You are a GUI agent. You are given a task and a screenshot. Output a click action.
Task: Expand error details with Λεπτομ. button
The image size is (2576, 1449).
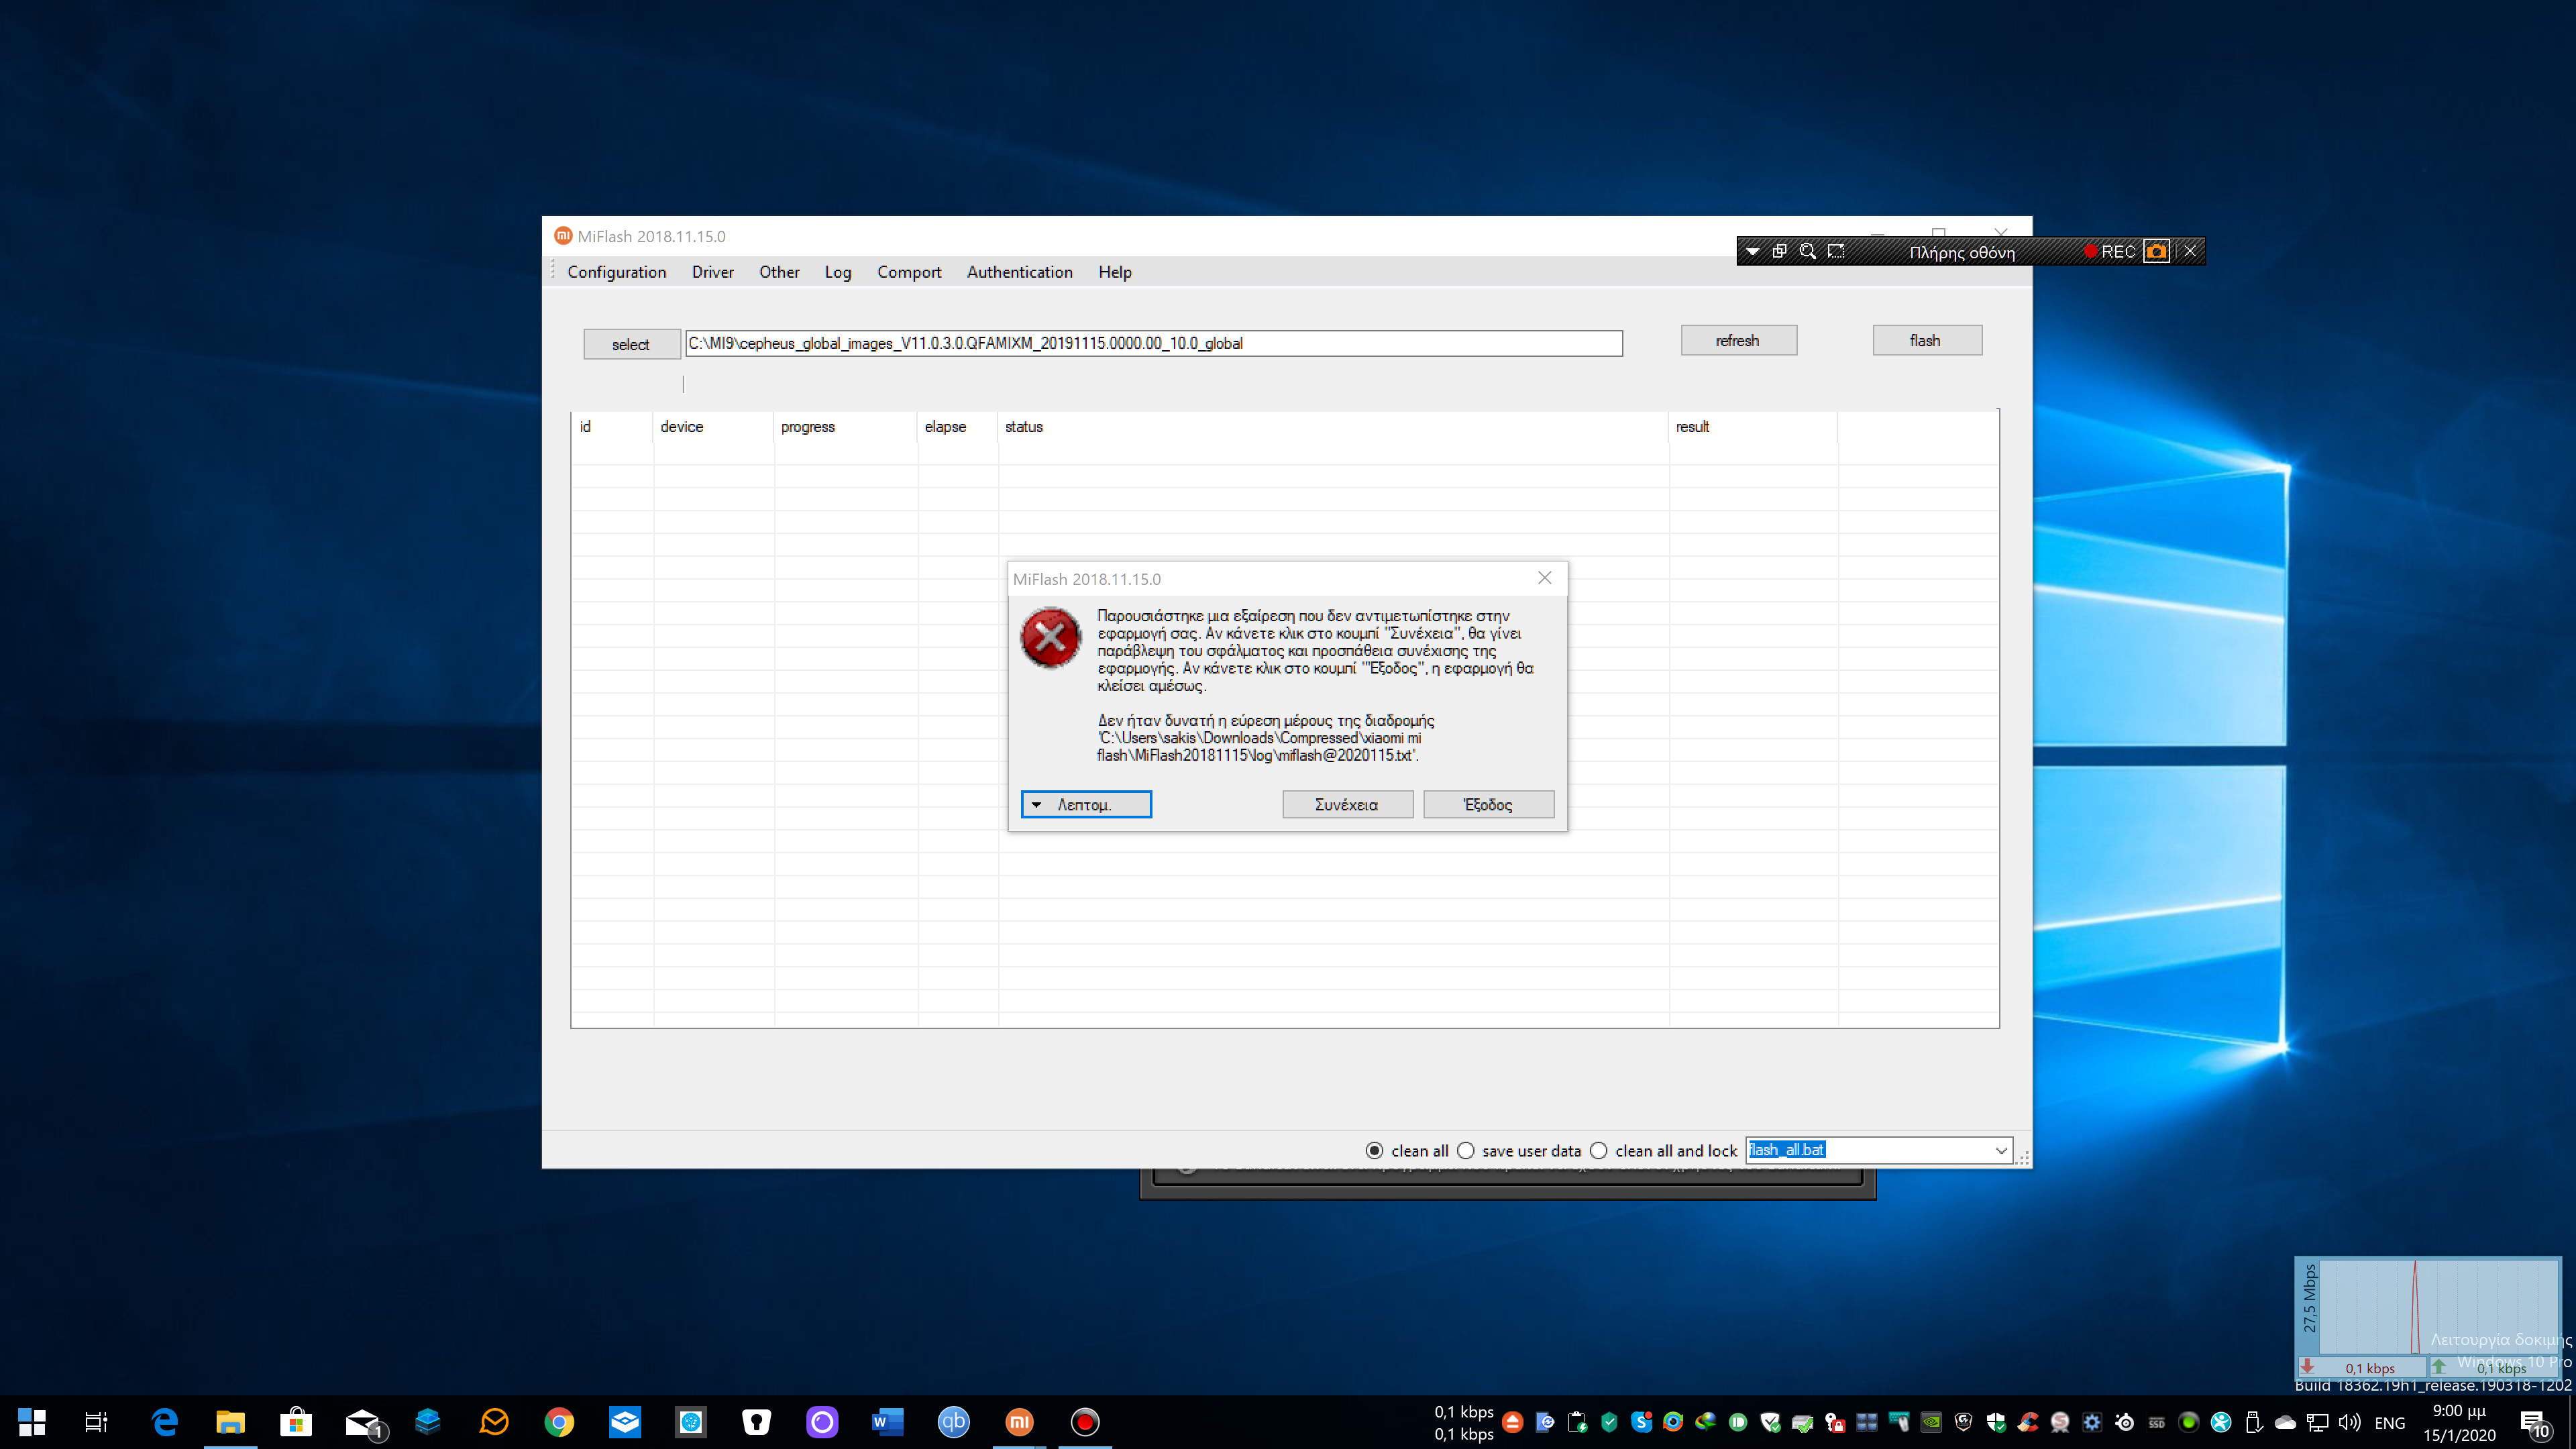[x=1086, y=804]
